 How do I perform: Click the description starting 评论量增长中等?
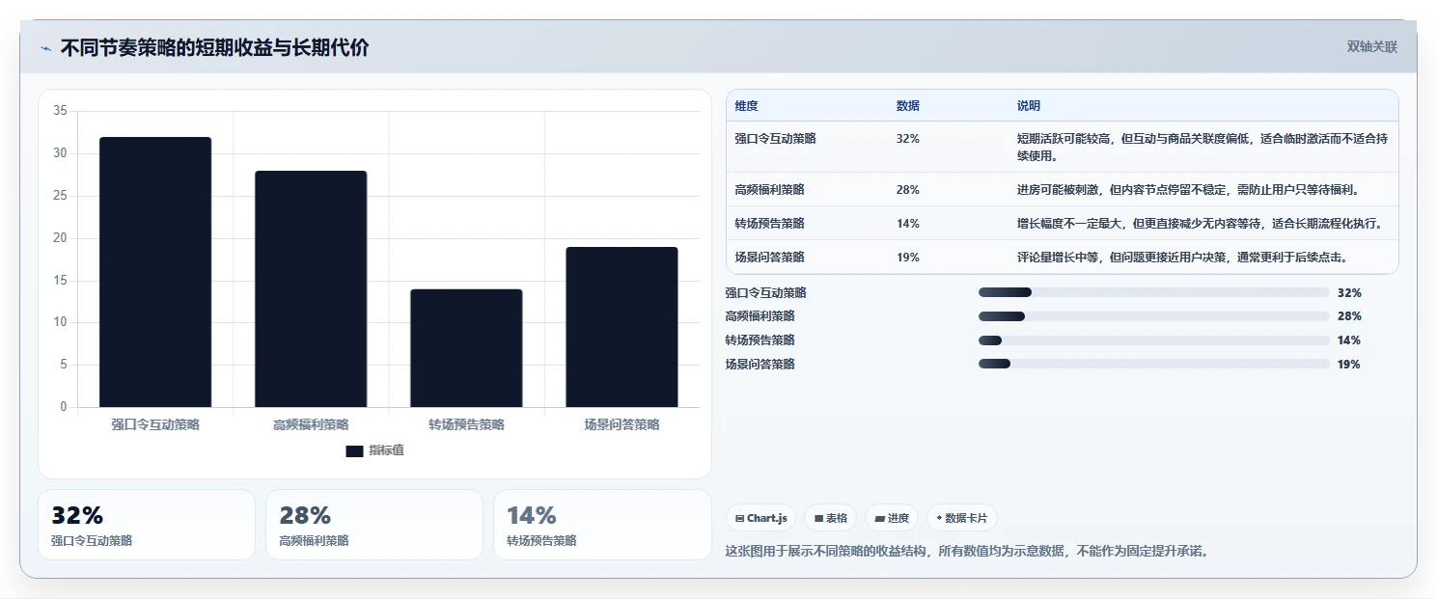point(1183,258)
